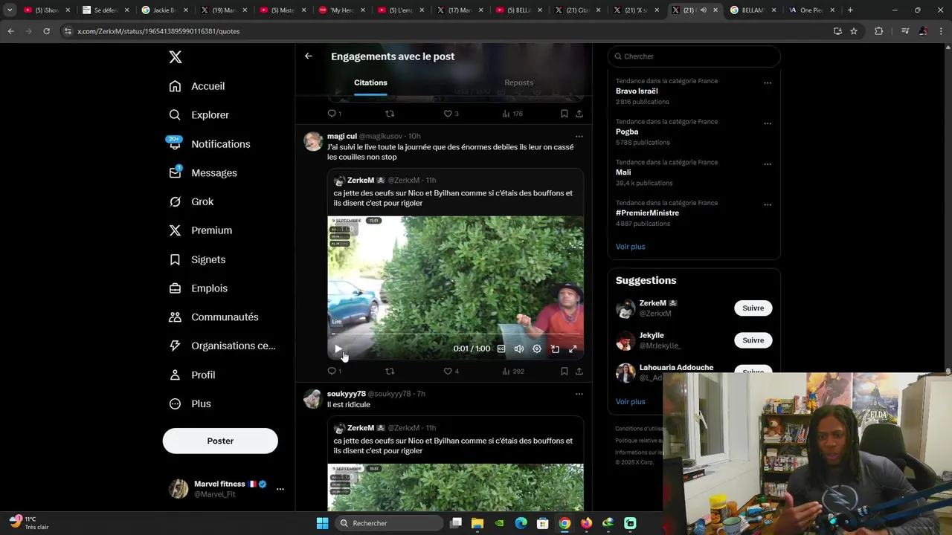952x535 pixels.
Task: Open the Bravo Israël trend
Action: pyautogui.click(x=637, y=91)
